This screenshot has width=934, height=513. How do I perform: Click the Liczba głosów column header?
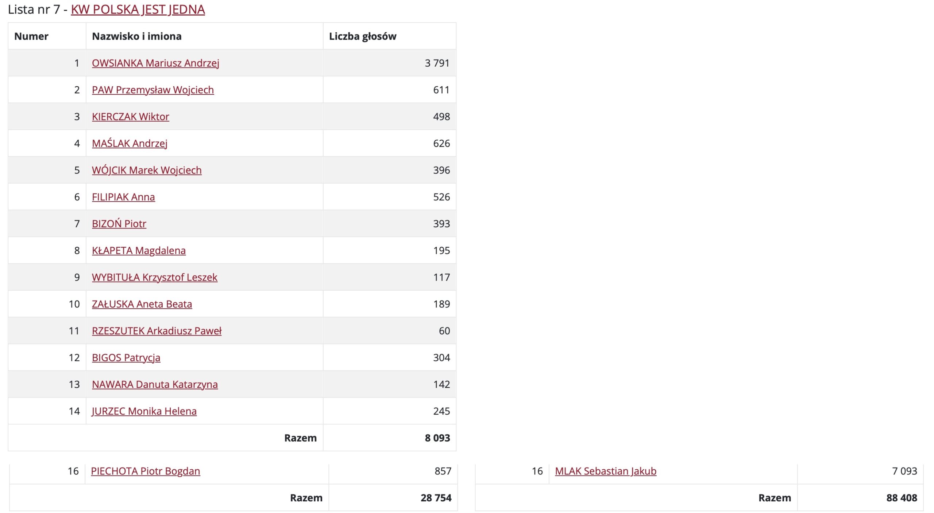click(x=363, y=36)
